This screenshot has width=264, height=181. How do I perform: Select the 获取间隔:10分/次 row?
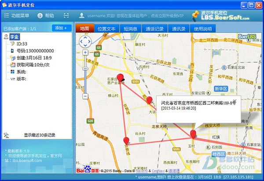click(x=33, y=65)
